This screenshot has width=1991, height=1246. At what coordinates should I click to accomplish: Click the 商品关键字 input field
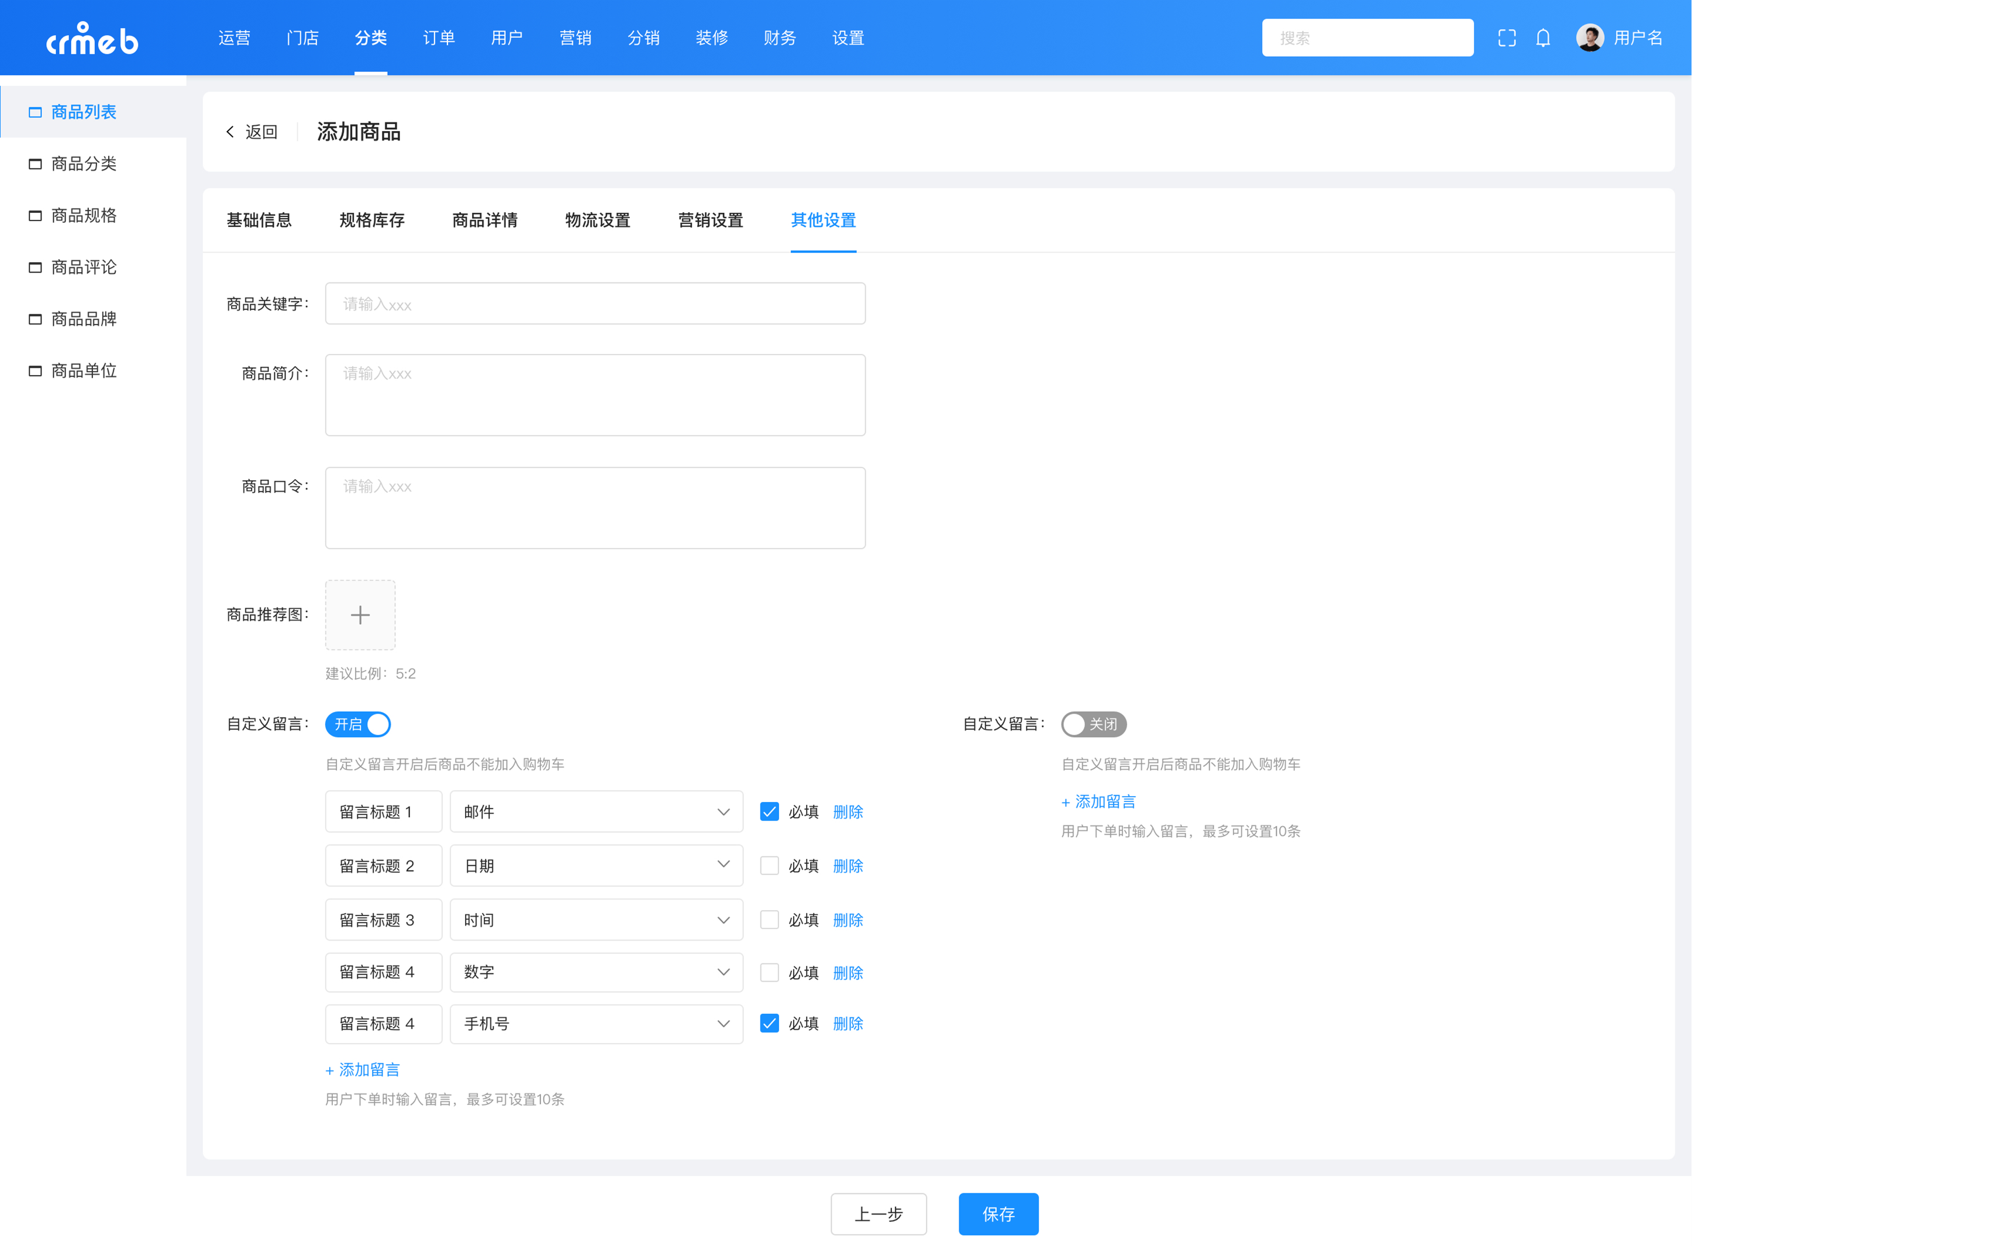(595, 304)
